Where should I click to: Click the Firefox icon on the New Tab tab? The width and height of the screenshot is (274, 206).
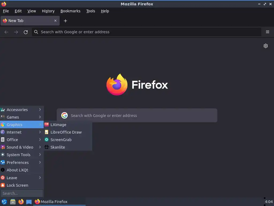pos(5,20)
